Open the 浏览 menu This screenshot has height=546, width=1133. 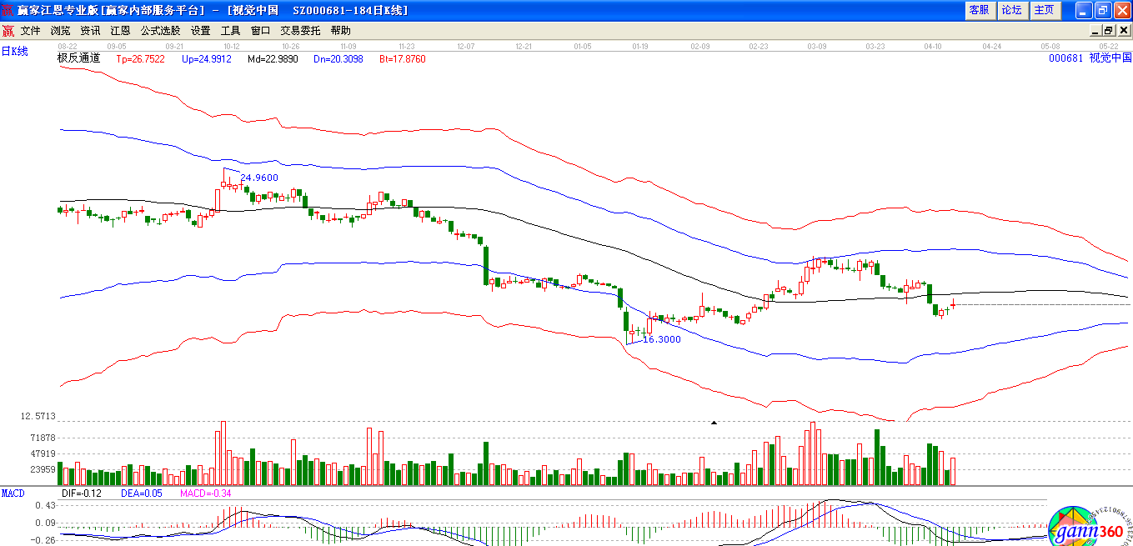[61, 31]
